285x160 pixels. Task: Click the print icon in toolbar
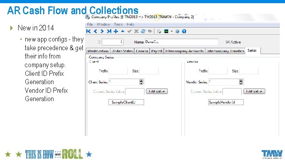(159, 31)
